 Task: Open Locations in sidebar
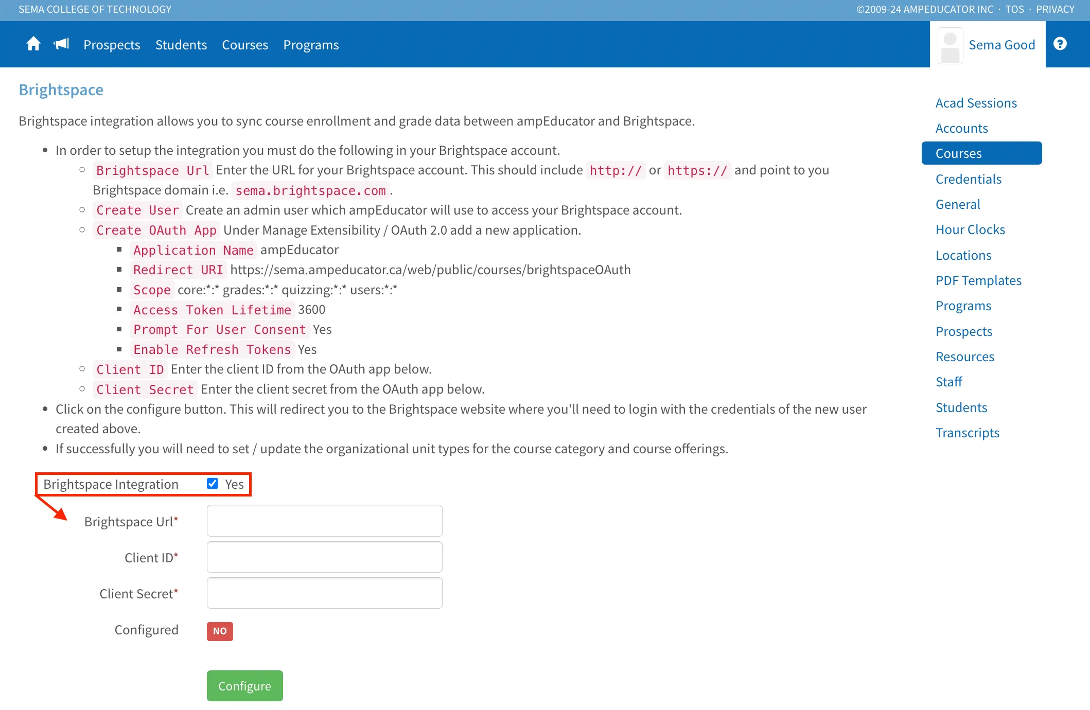[x=963, y=255]
